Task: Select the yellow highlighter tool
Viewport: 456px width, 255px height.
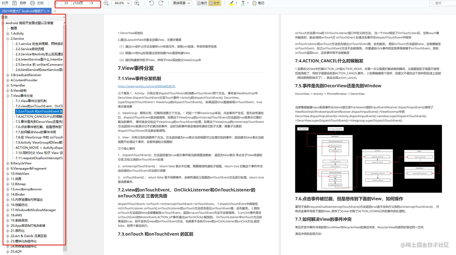Action: tap(231, 3)
